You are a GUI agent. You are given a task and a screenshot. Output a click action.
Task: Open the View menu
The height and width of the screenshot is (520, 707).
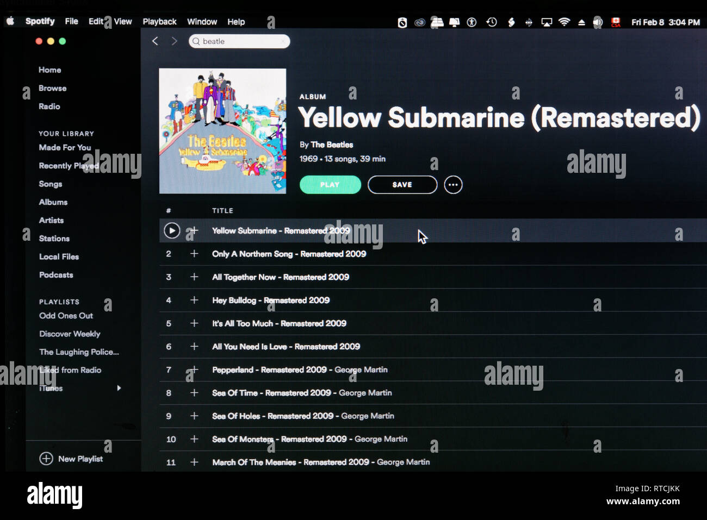tap(123, 21)
